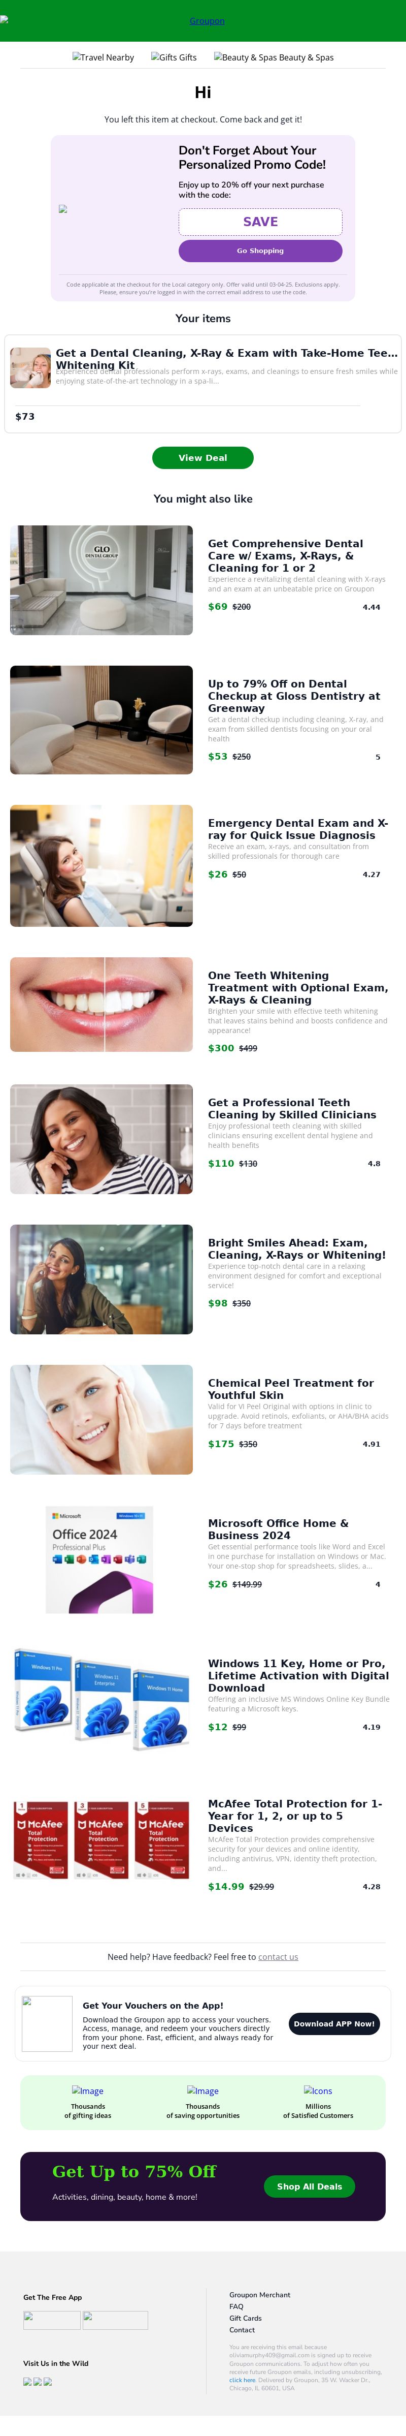Open Emergency Dental Exam deal title
Image resolution: width=406 pixels, height=2436 pixels.
click(x=297, y=828)
